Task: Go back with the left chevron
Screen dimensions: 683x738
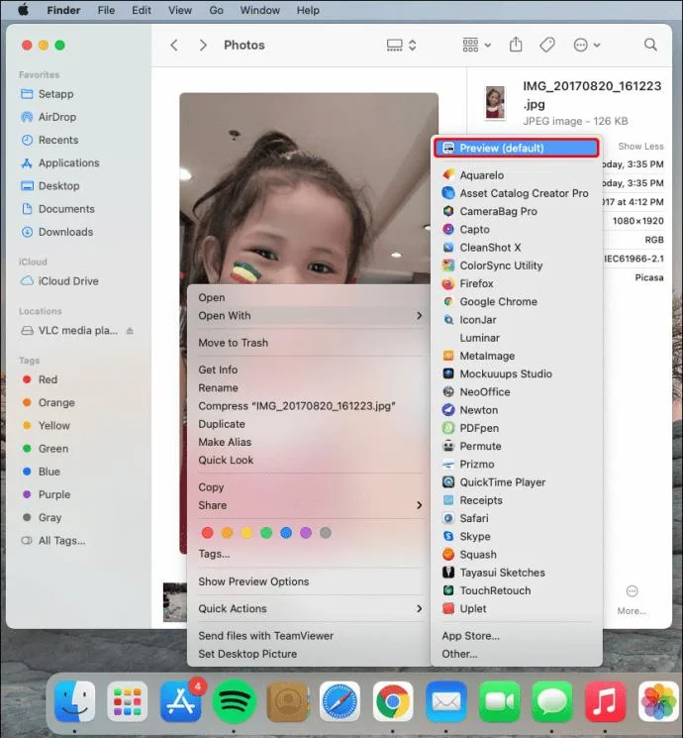Action: [174, 46]
